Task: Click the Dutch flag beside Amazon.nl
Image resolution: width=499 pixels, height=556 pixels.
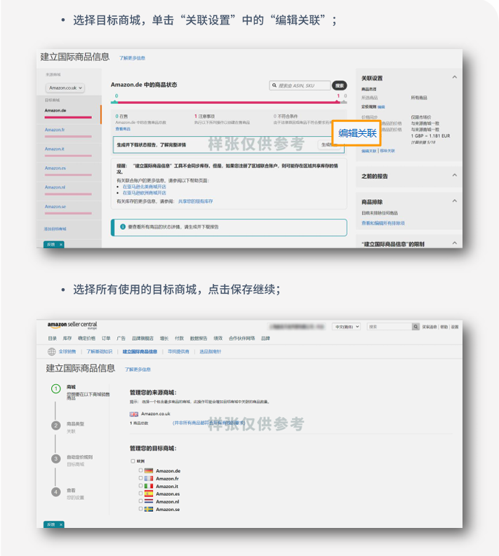Action: tap(149, 501)
